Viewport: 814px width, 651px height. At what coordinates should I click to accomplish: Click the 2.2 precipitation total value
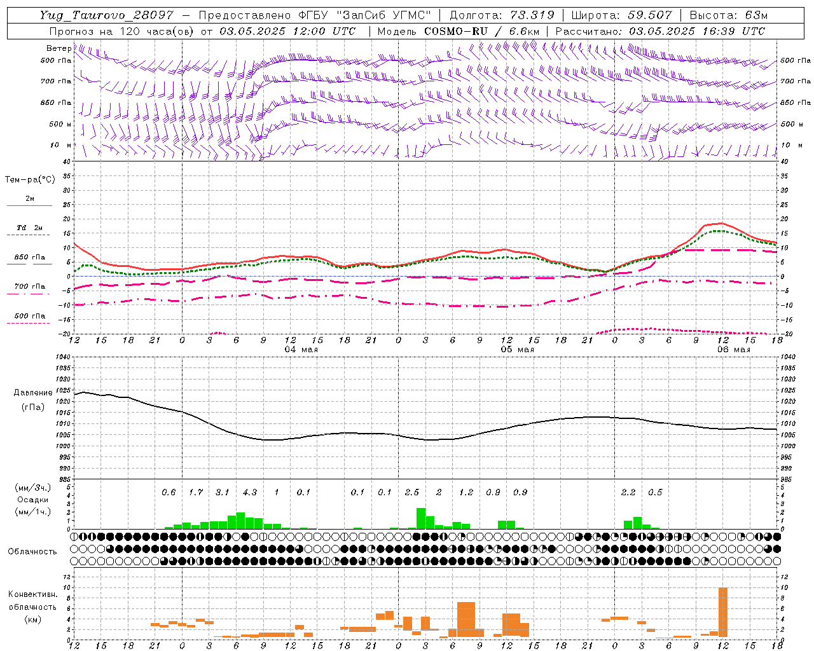(x=628, y=492)
